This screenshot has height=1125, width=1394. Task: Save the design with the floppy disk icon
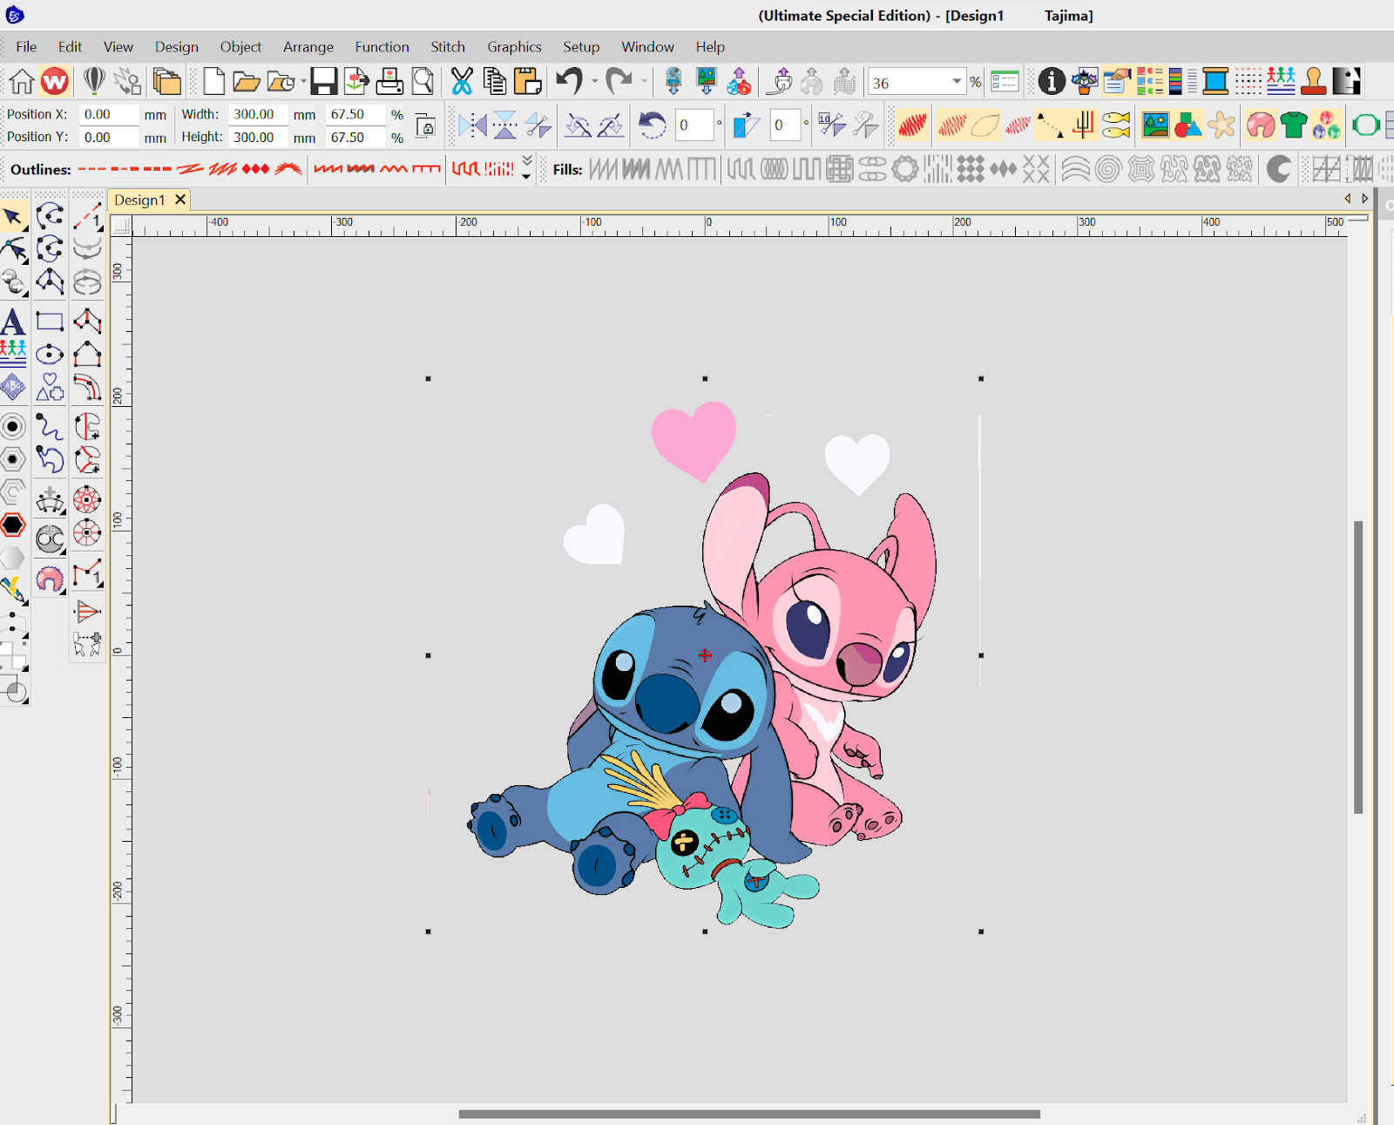click(x=323, y=82)
